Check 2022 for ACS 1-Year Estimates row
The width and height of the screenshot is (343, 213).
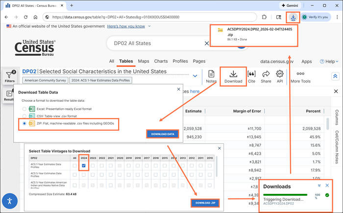click(102, 166)
